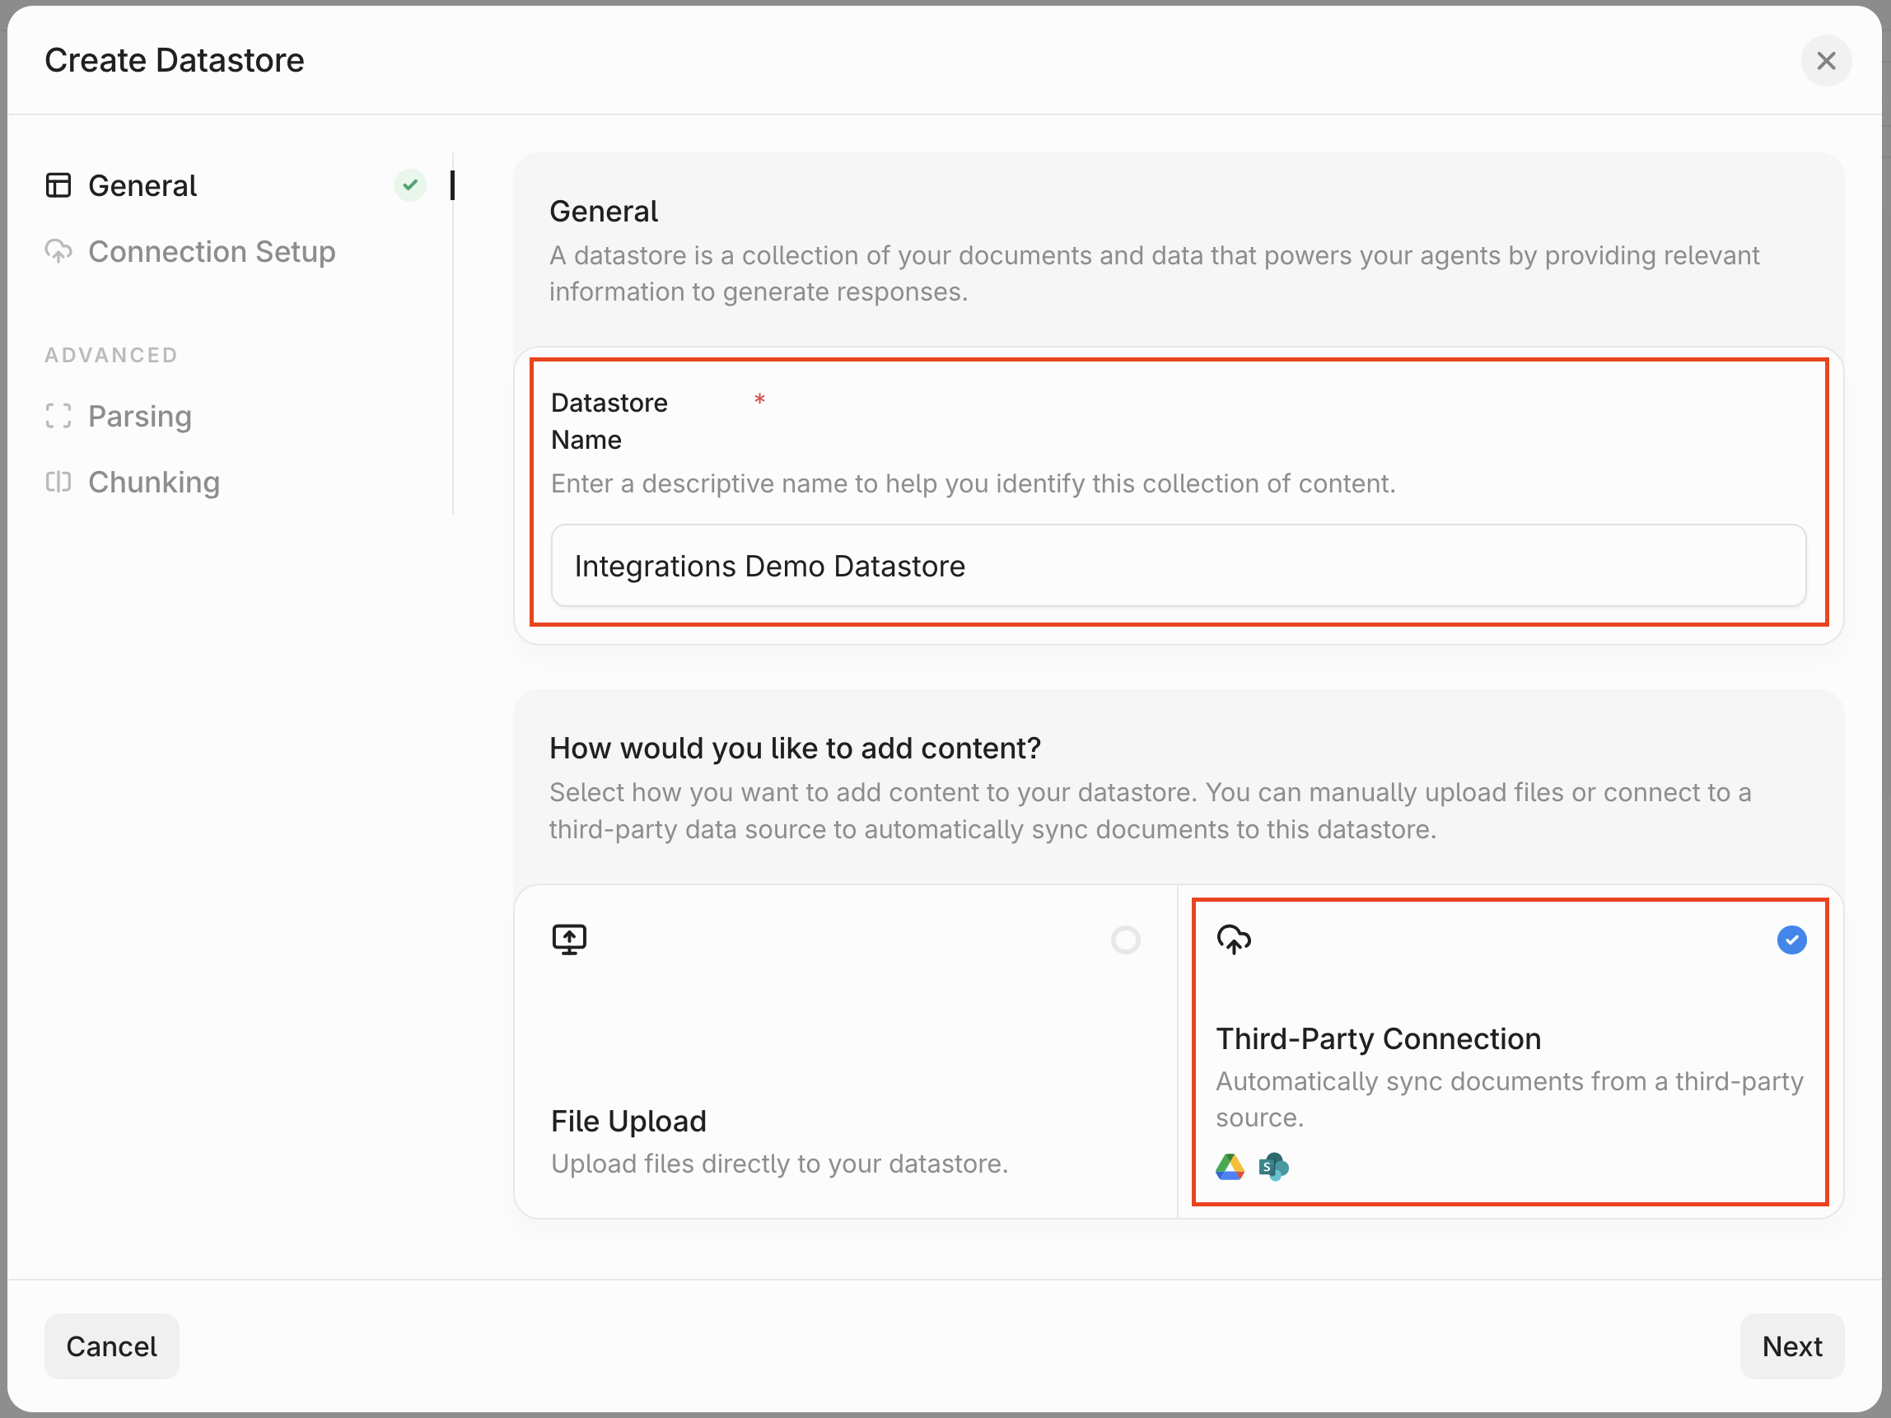Click the General layout icon in sidebar
The image size is (1891, 1418).
coord(58,185)
